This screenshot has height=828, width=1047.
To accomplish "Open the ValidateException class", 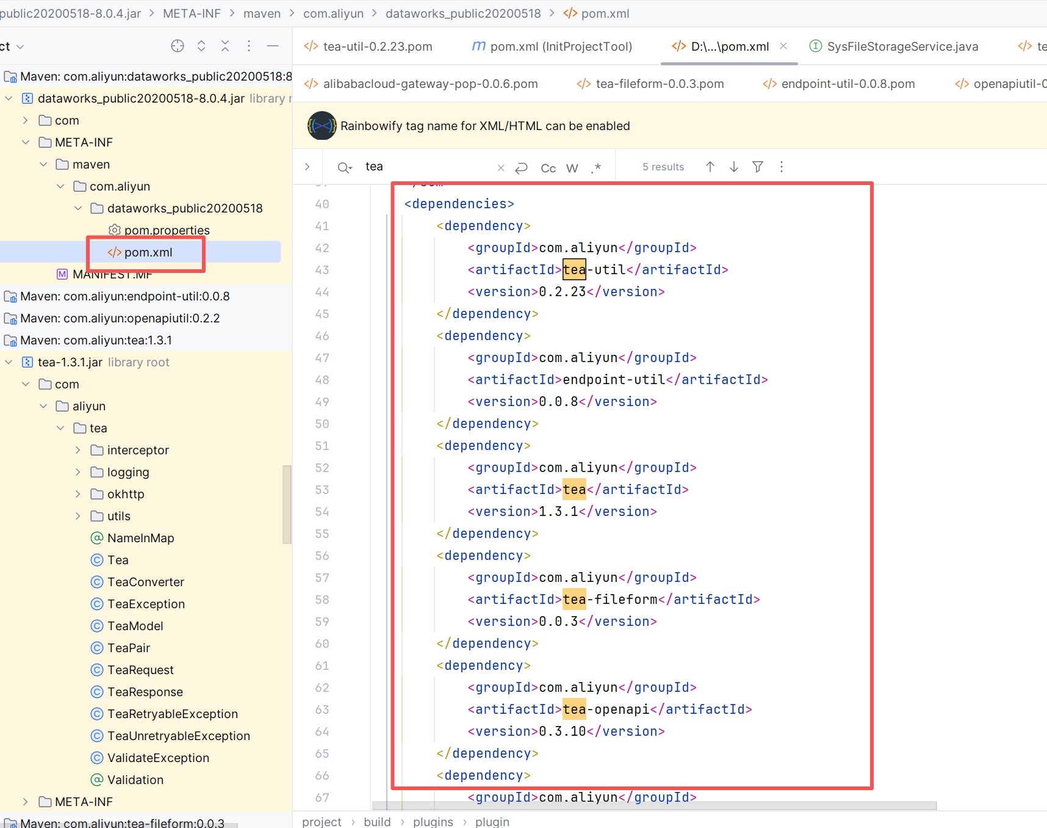I will coord(150,758).
